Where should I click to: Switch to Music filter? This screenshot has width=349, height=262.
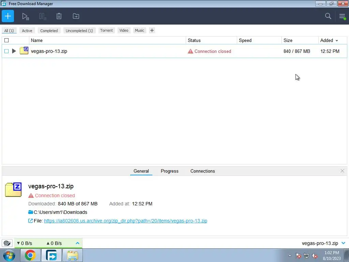(139, 30)
